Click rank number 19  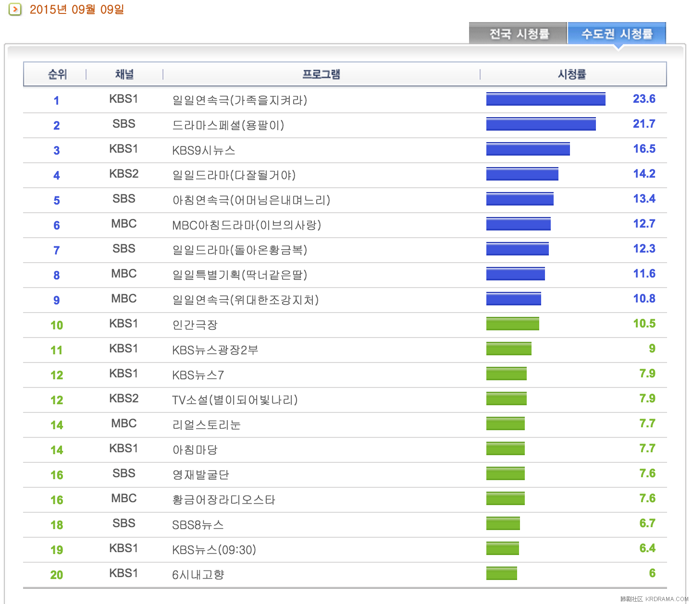click(57, 550)
